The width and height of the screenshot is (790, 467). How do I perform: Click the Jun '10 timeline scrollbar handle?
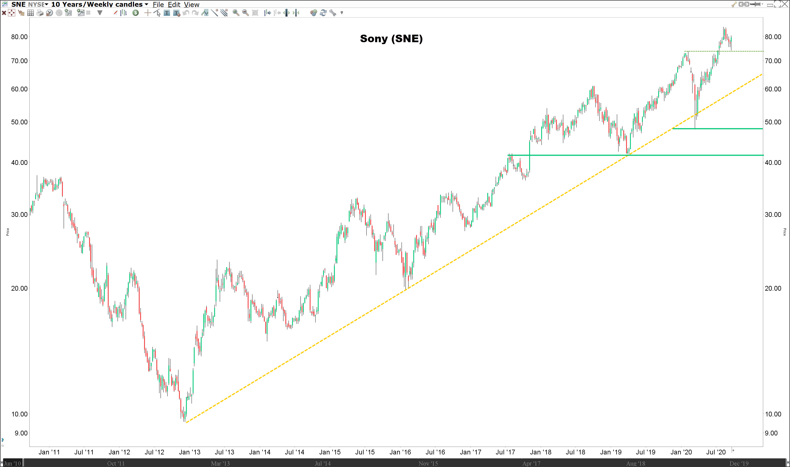click(12, 463)
